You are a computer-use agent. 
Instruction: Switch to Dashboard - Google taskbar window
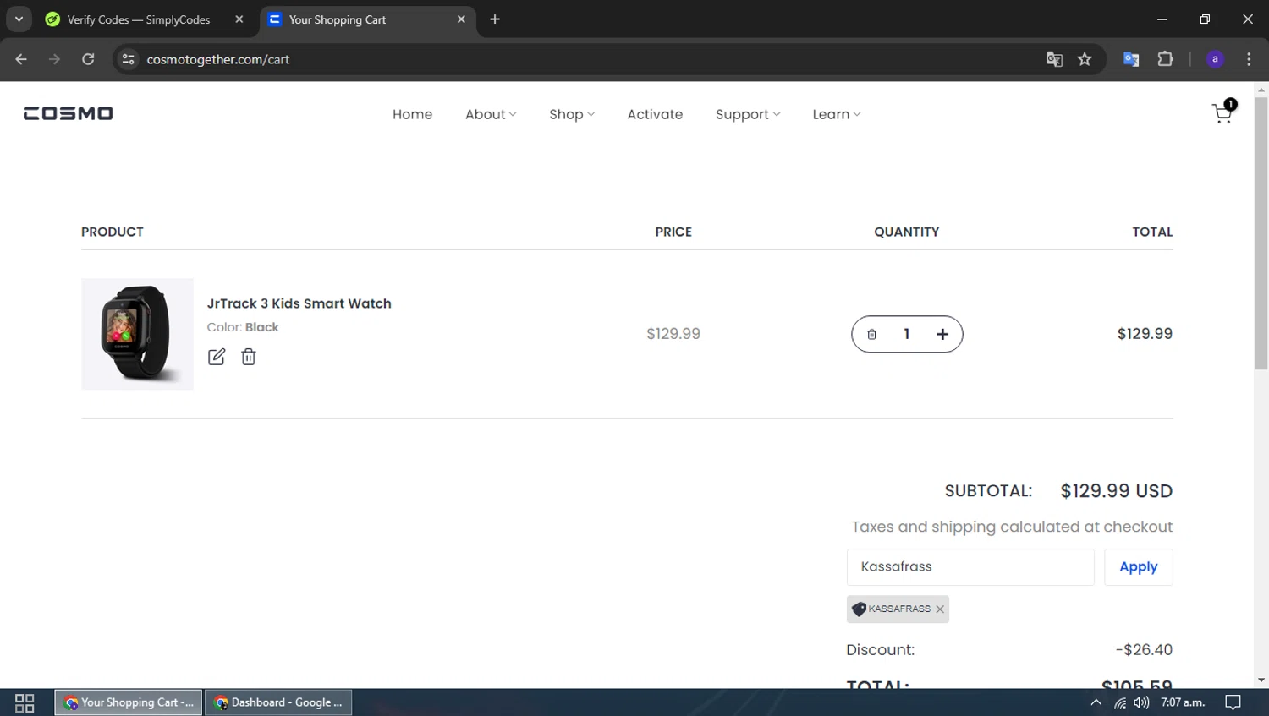pos(278,702)
